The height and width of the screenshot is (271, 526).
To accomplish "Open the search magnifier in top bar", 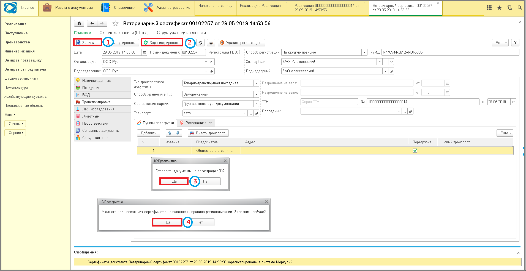I will point(520,8).
